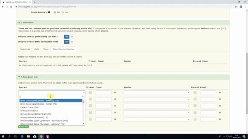Tick Present checkbox in first left row

(90, 92)
